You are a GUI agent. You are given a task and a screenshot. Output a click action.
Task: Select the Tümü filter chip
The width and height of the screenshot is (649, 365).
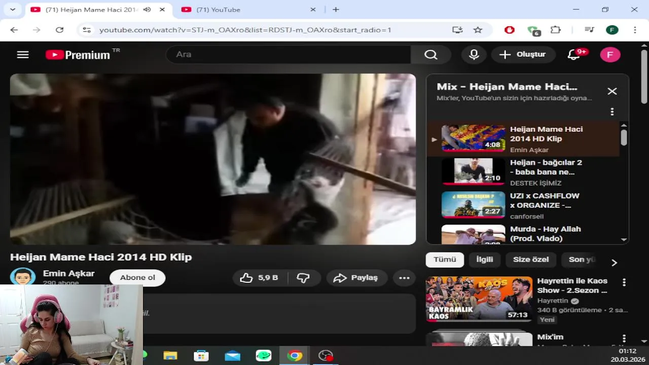coord(445,260)
